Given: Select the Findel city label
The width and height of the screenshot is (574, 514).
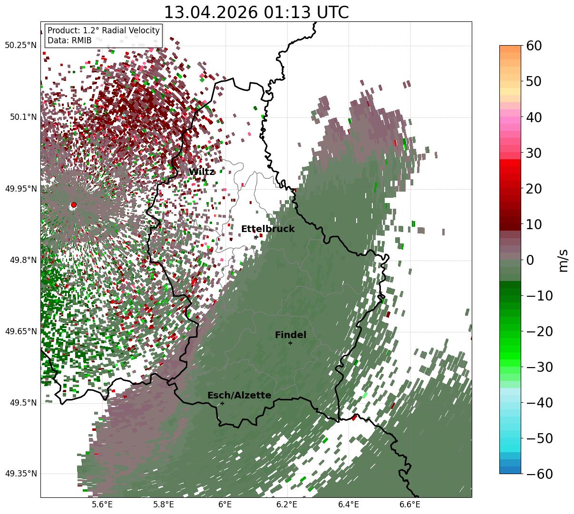Looking at the screenshot, I should pos(291,335).
